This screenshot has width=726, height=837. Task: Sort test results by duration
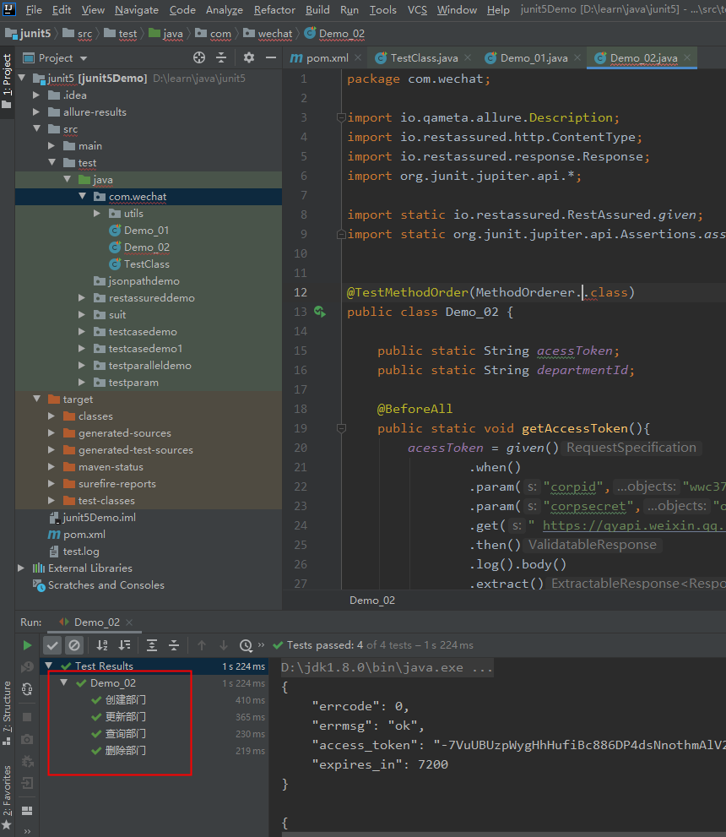(125, 645)
